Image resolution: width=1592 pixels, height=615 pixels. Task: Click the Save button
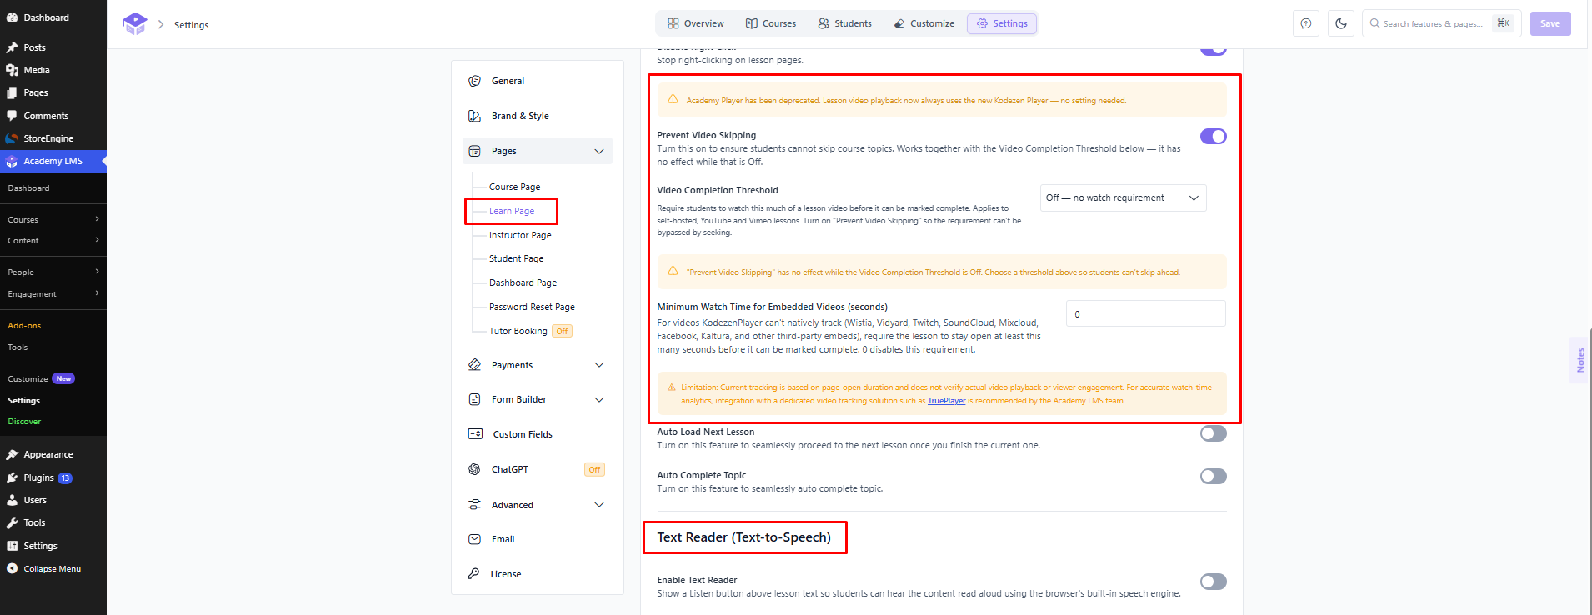pyautogui.click(x=1550, y=23)
